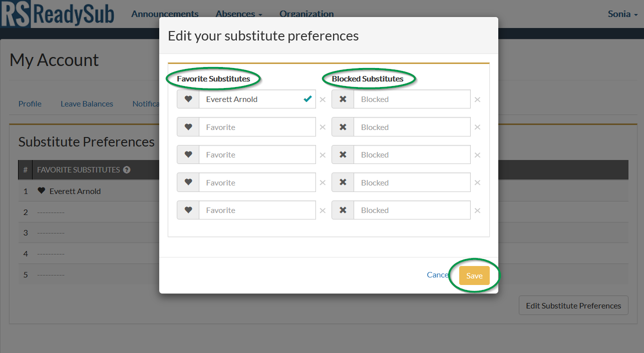Click the ReadySub logo
The height and width of the screenshot is (353, 644).
tap(58, 14)
